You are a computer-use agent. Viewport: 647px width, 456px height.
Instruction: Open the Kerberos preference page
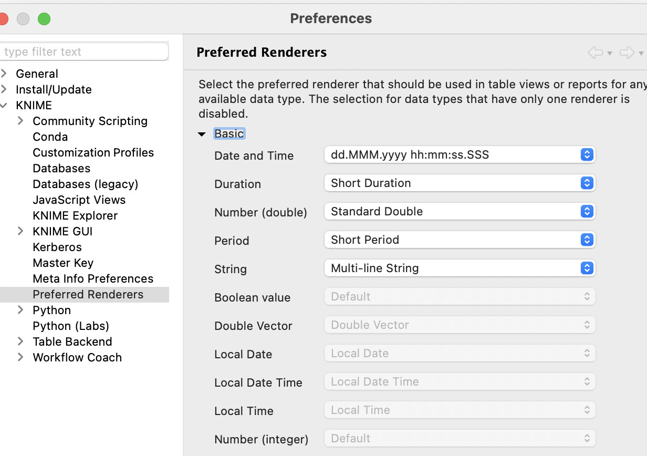point(57,247)
